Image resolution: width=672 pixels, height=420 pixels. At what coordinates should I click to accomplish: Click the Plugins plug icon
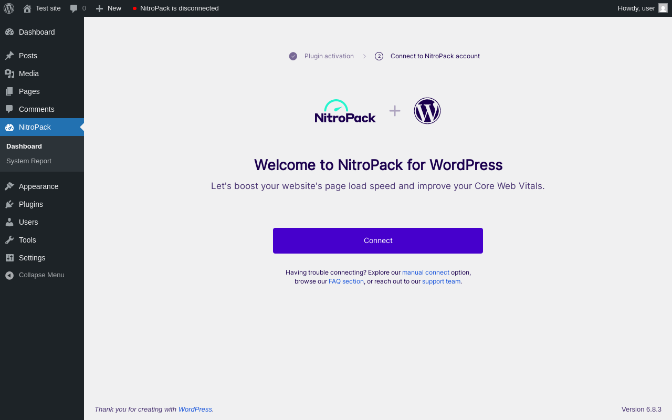click(x=9, y=204)
